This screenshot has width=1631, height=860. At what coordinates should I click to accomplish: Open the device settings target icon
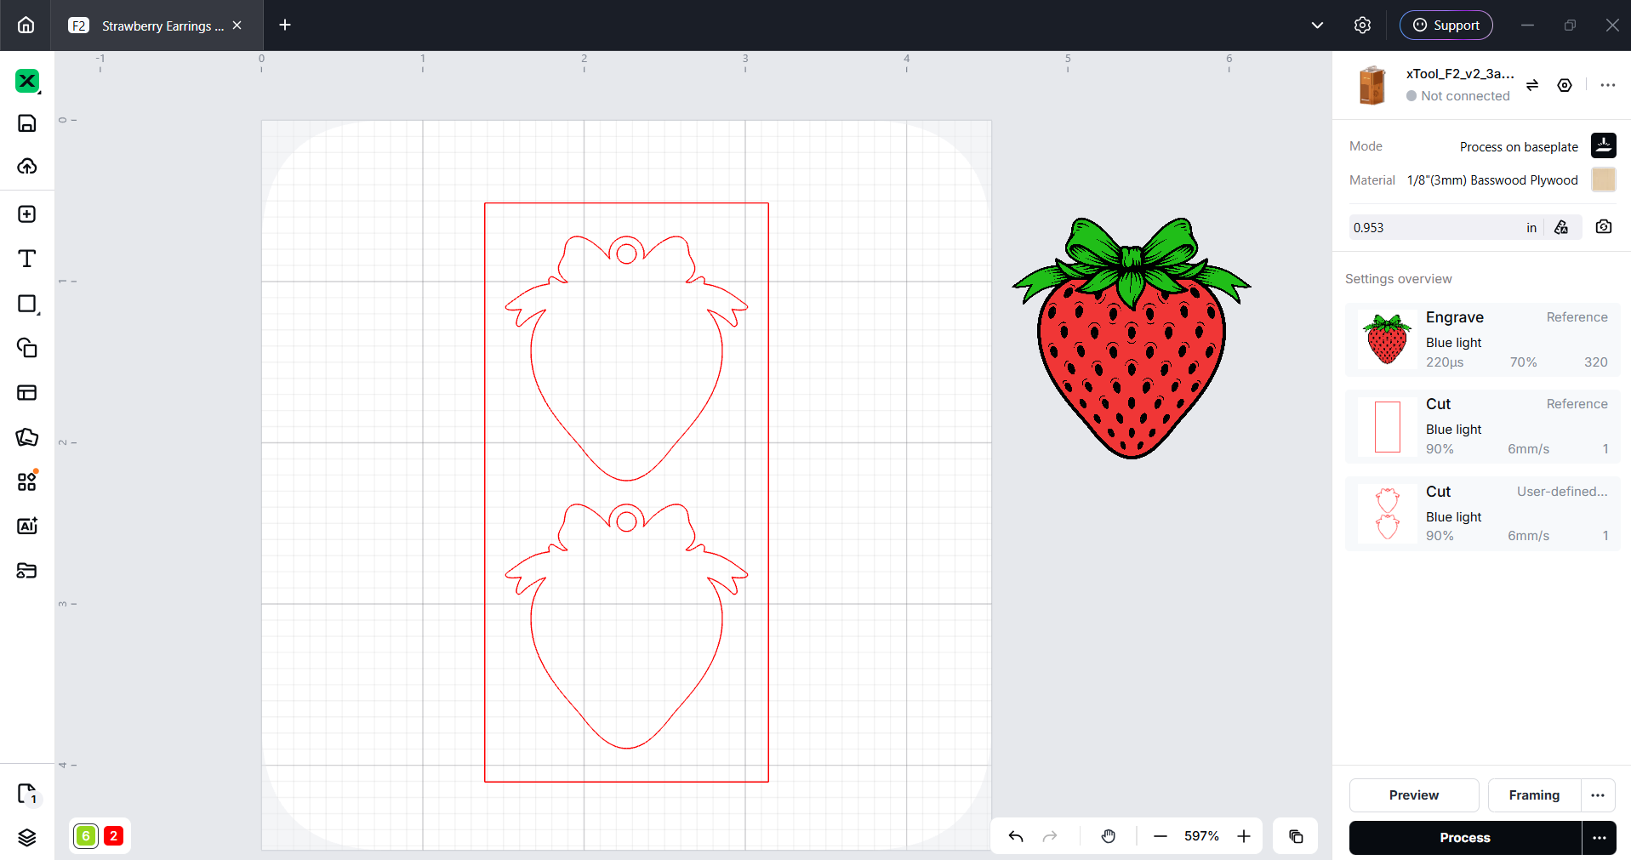[x=1565, y=85]
